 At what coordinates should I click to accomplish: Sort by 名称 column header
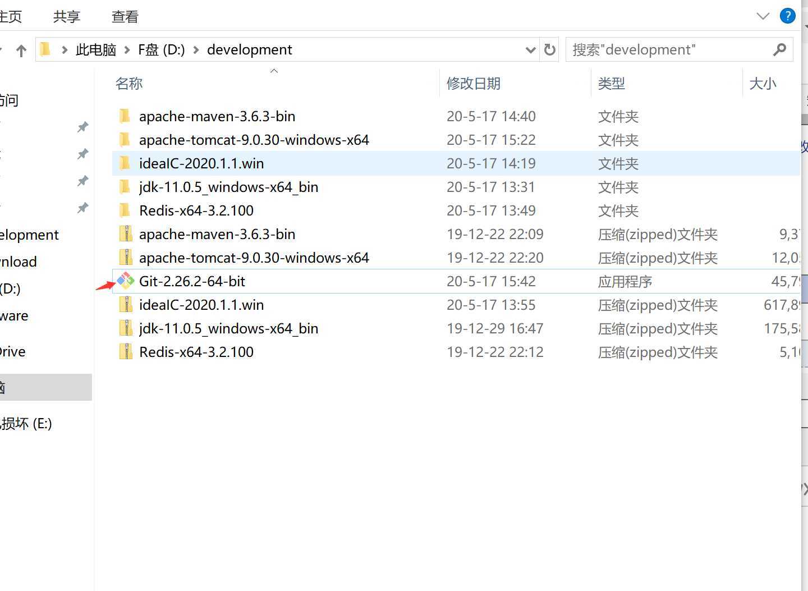(x=129, y=84)
